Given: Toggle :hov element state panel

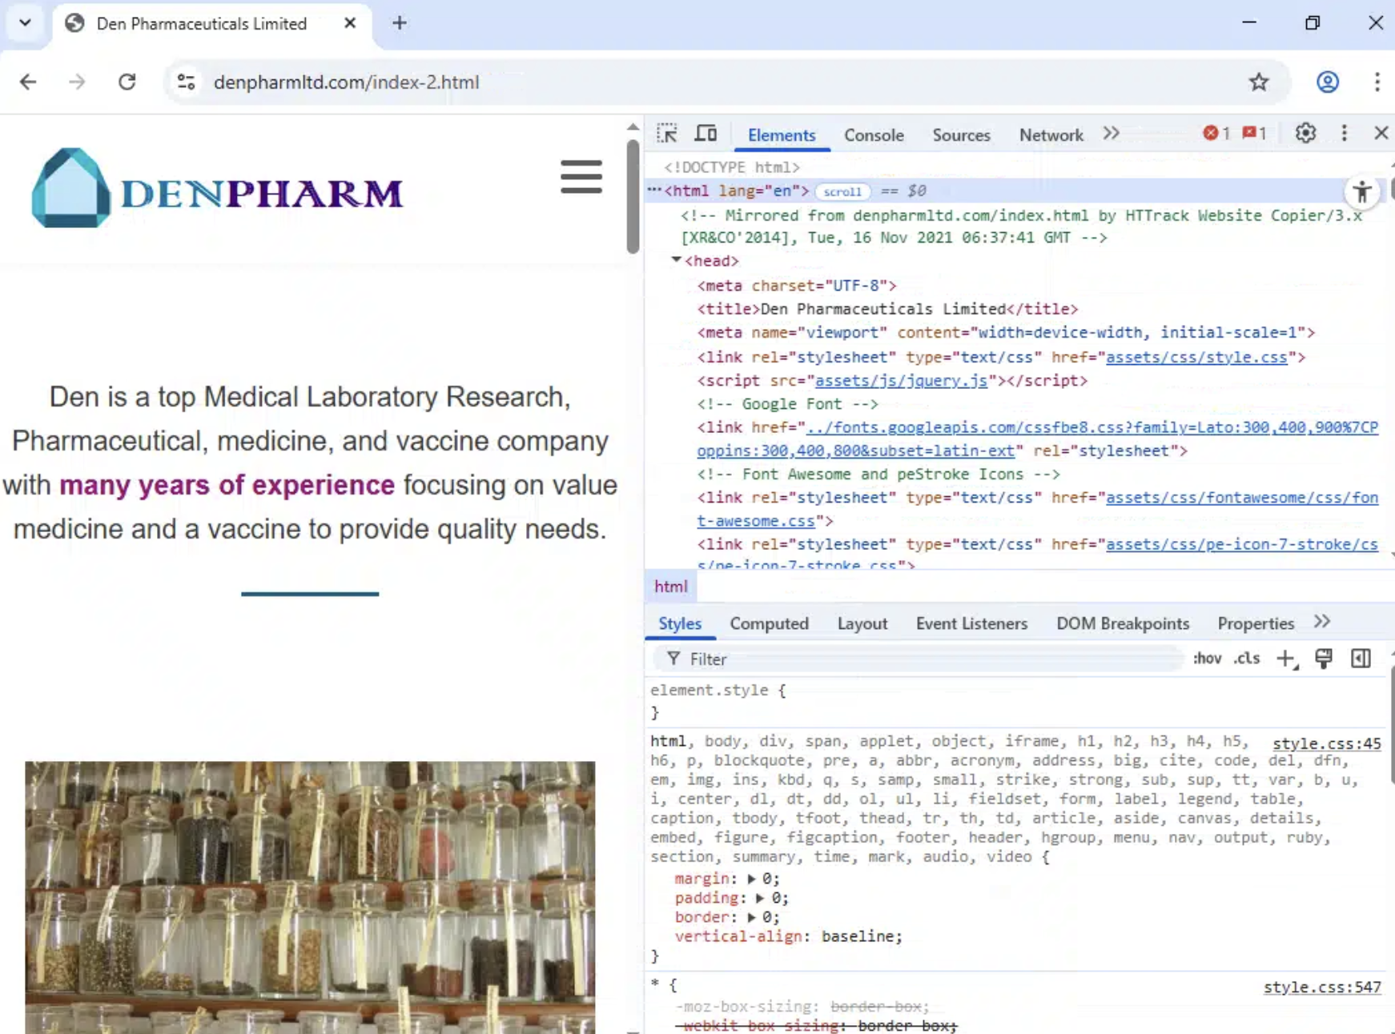Looking at the screenshot, I should click(x=1208, y=659).
